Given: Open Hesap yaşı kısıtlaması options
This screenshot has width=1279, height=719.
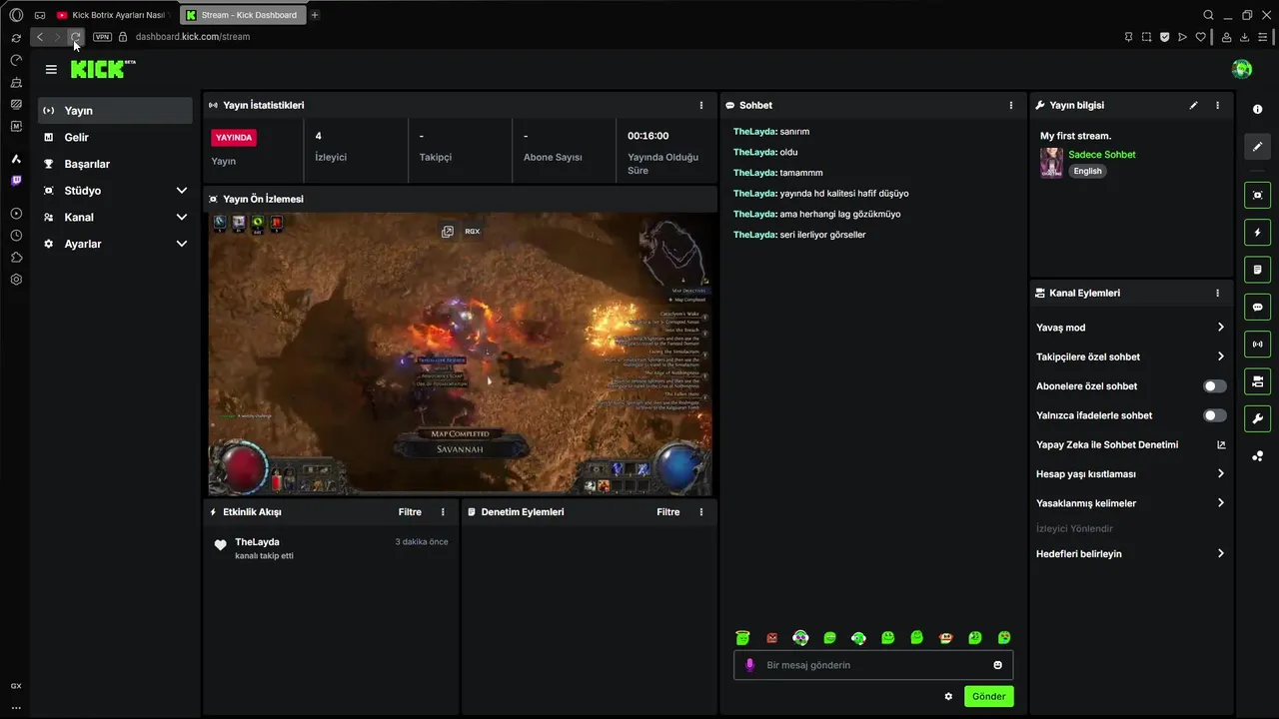Looking at the screenshot, I should [x=1131, y=474].
